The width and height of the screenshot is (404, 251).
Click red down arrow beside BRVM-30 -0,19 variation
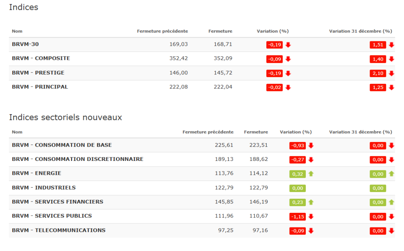288,45
